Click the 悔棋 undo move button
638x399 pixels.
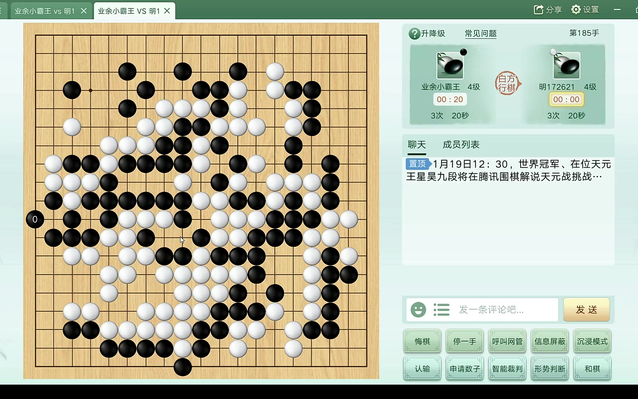click(x=422, y=341)
